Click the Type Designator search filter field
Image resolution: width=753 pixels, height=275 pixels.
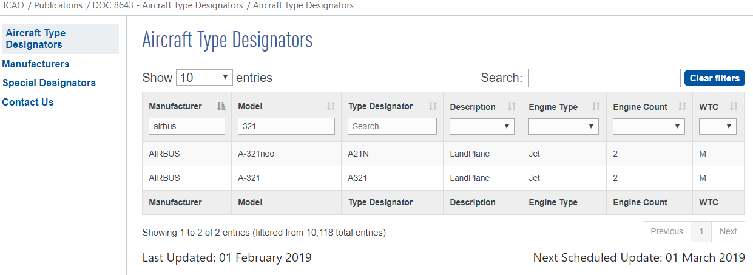point(392,126)
